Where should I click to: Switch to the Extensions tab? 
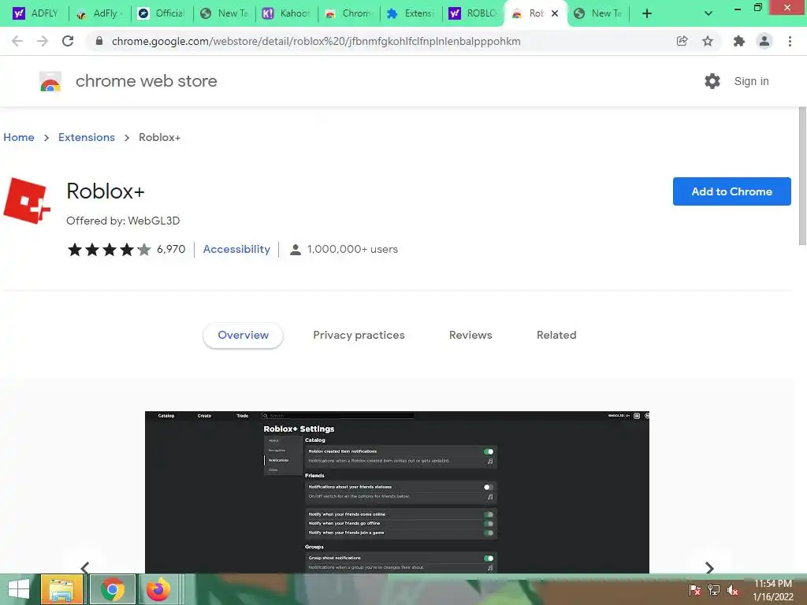pos(411,13)
